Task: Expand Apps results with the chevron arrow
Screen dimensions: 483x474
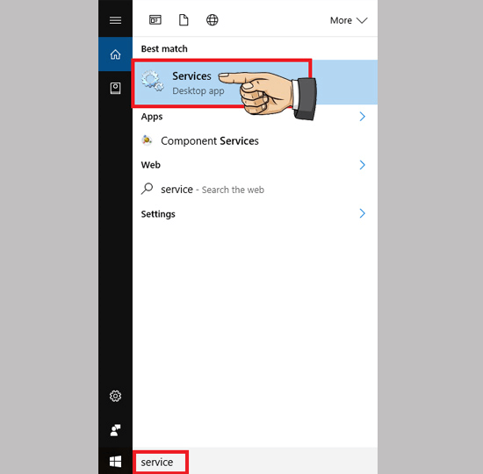Action: [x=362, y=117]
